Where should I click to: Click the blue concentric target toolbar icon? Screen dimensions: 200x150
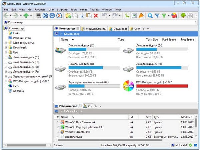[x=45, y=16]
